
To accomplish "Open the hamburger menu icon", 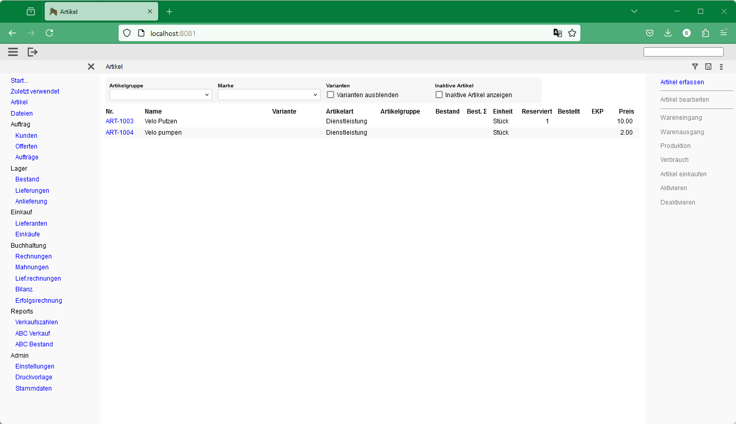I will [13, 52].
